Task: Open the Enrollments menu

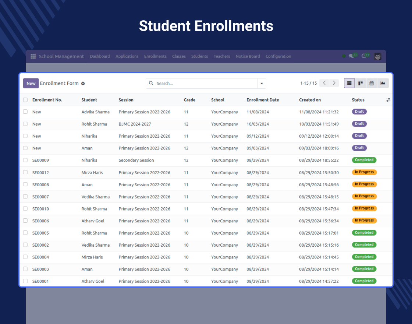Action: click(x=155, y=56)
